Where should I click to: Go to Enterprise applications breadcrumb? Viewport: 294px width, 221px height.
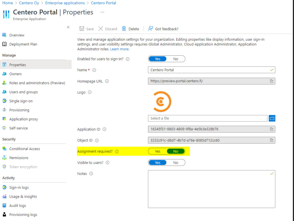click(x=65, y=3)
